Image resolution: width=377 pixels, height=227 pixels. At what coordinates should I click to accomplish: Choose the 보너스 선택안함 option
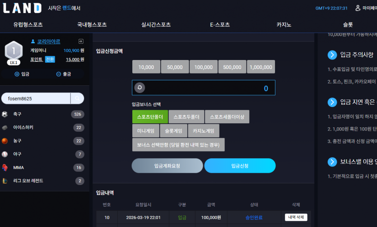178,144
